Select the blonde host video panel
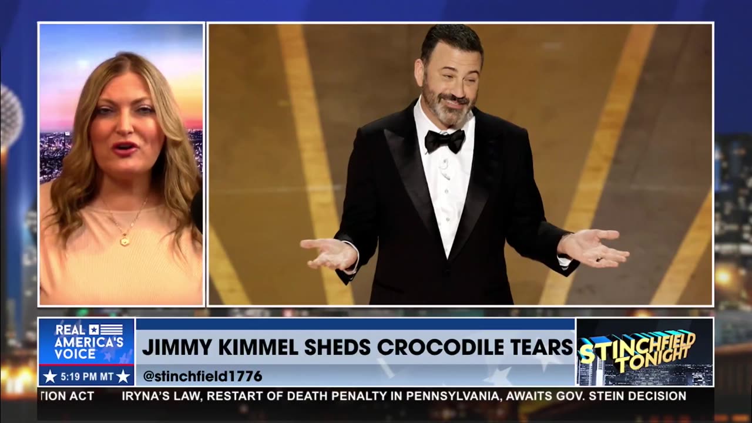The width and height of the screenshot is (752, 423). pos(121,164)
